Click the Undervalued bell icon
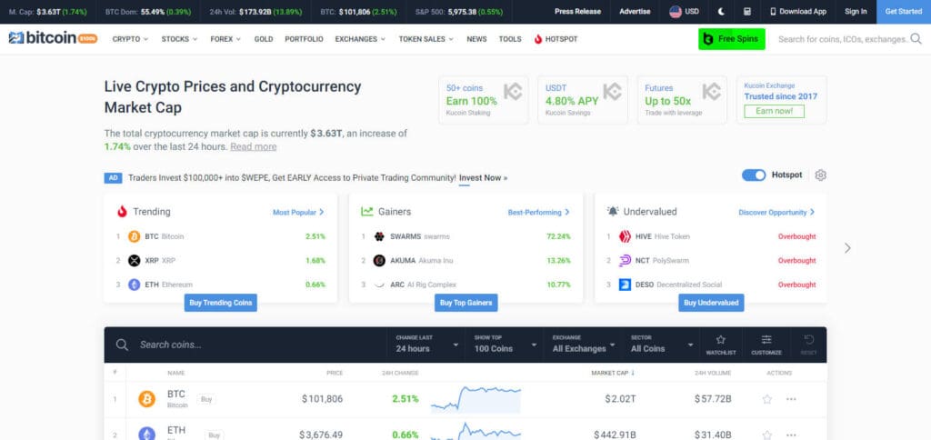931x440 pixels. point(613,212)
